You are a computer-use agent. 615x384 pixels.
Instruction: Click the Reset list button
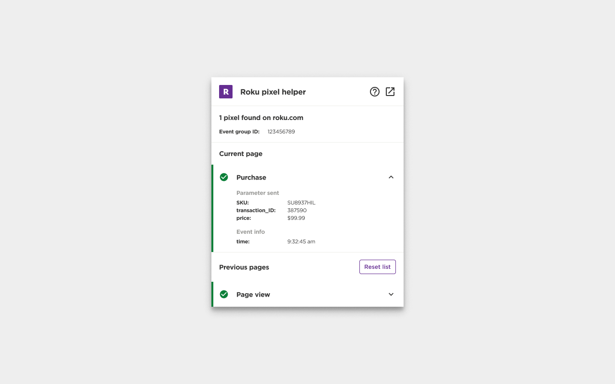tap(378, 266)
